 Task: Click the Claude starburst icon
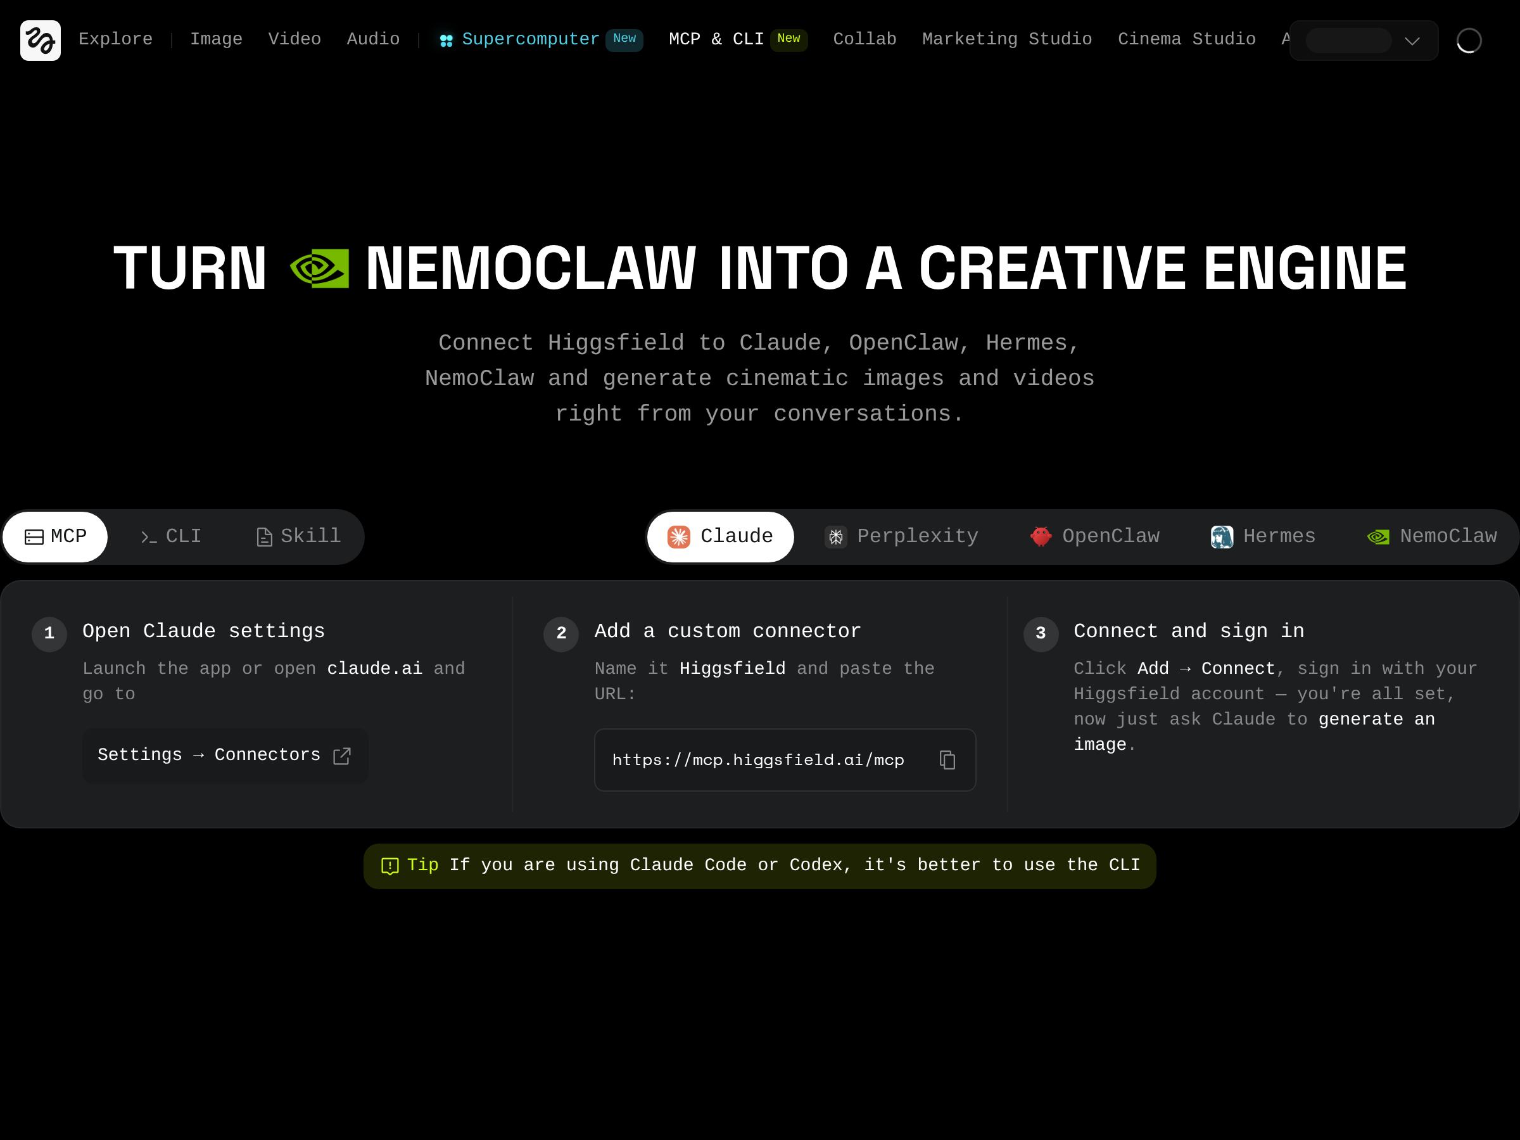pyautogui.click(x=679, y=536)
